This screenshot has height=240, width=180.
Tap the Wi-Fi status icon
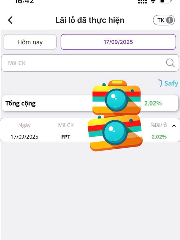click(153, 2)
